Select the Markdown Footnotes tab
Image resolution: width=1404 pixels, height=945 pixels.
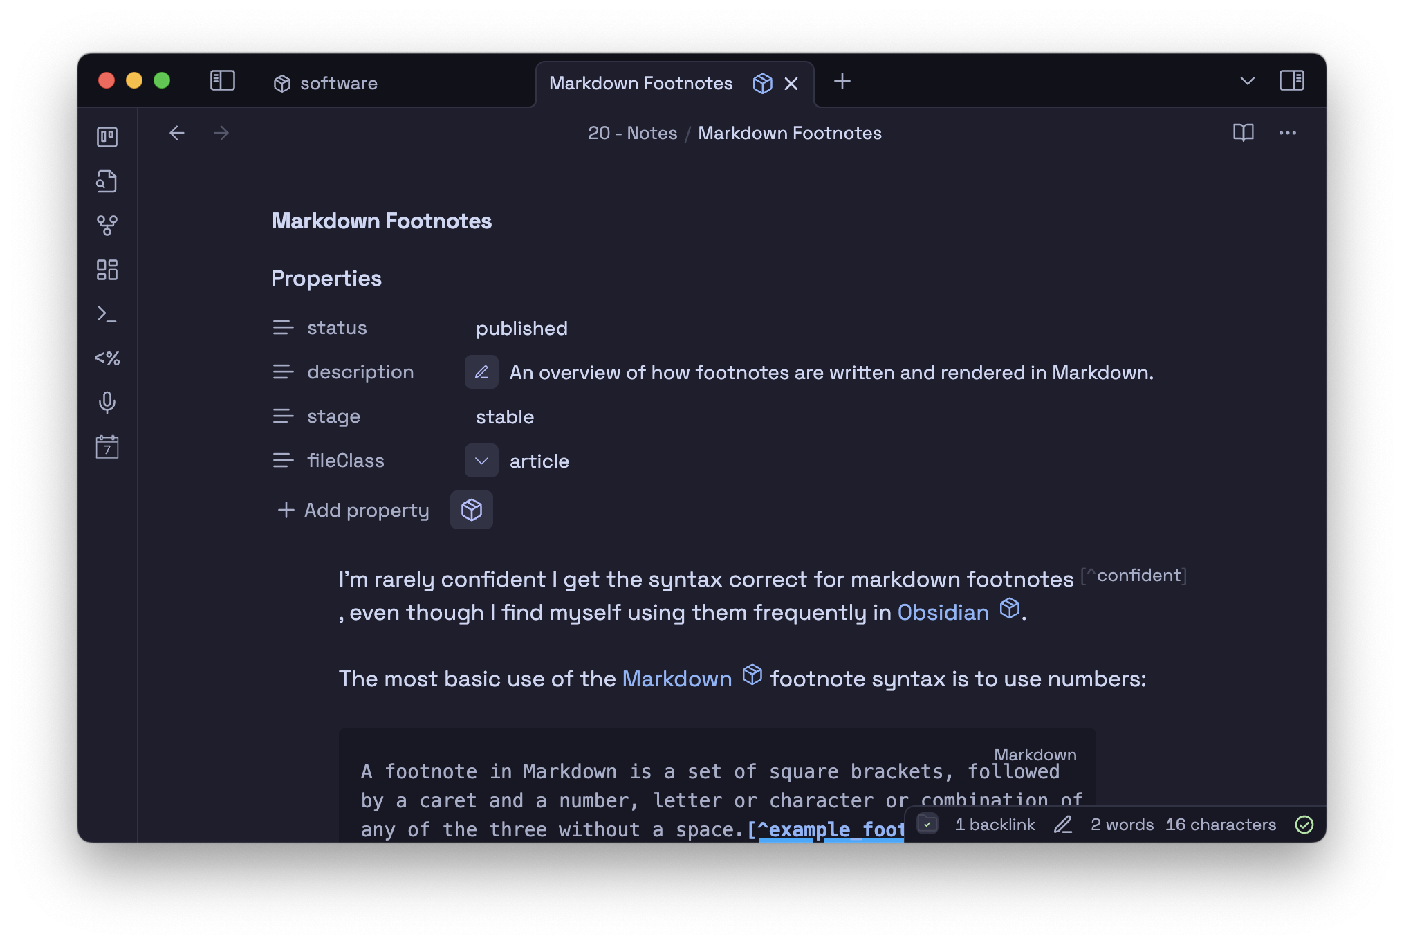640,84
